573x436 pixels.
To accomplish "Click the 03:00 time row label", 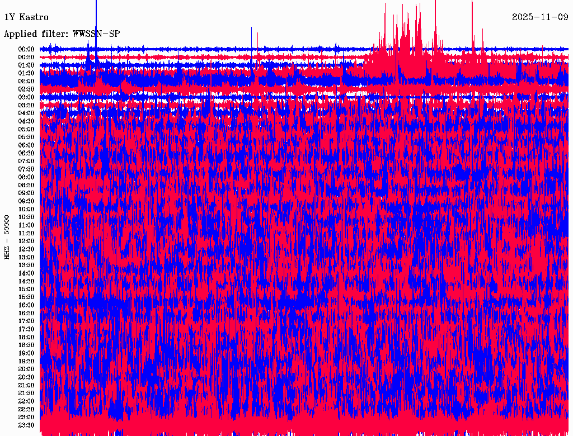I will coord(26,97).
